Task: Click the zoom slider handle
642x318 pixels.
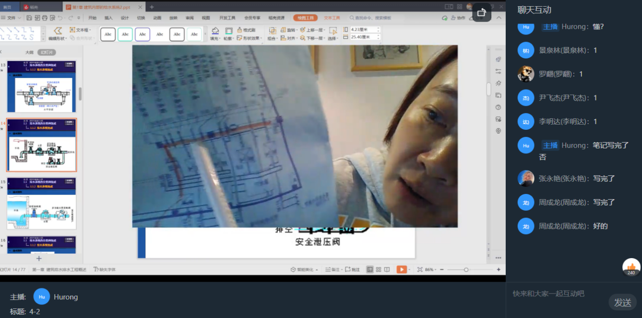Action: [x=465, y=270]
